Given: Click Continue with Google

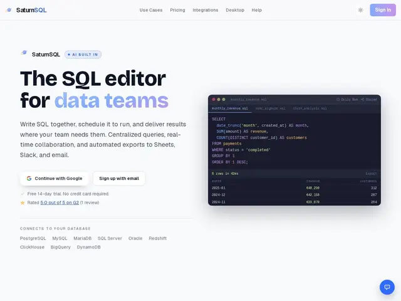Looking at the screenshot, I should (55, 178).
